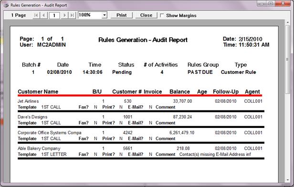Click the Age column header
The width and height of the screenshot is (294, 187).
202,92
